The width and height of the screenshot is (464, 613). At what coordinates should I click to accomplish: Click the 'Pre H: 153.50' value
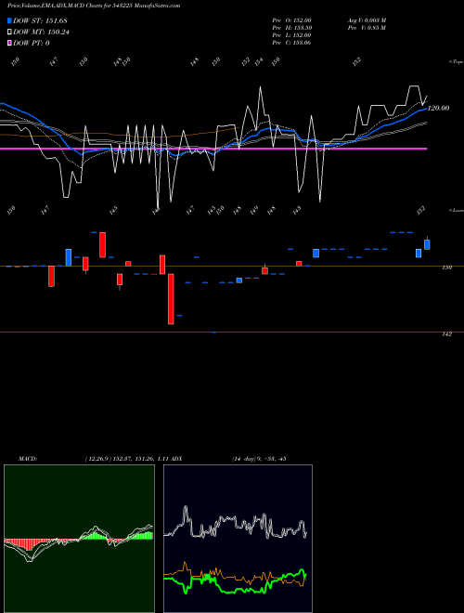click(x=291, y=28)
